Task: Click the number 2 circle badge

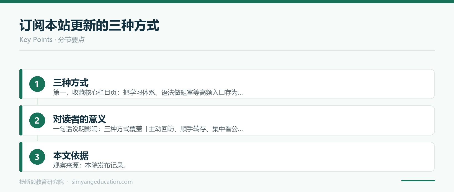Action: 37,120
